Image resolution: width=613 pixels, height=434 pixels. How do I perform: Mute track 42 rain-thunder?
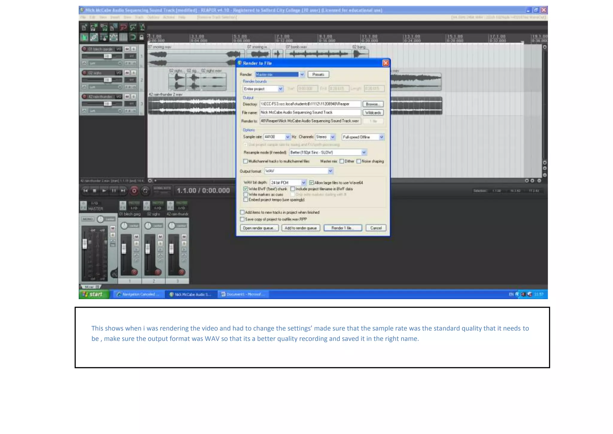pyautogui.click(x=127, y=97)
